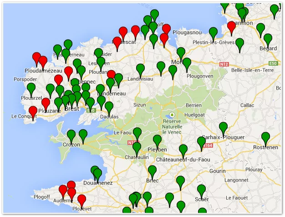The image size is (285, 217).
Task: Open the green marker at Carhaix-Plouguer
Action: point(223,129)
